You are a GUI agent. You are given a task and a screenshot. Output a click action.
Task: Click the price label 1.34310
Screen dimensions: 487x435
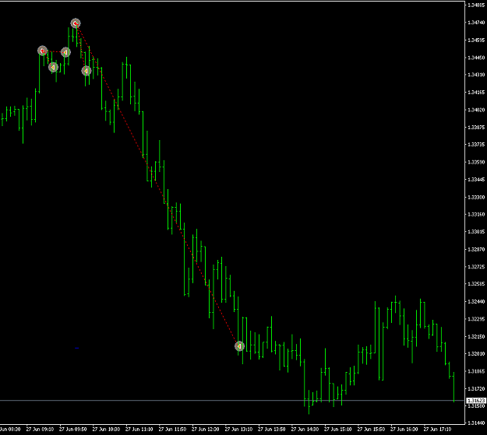(x=476, y=75)
